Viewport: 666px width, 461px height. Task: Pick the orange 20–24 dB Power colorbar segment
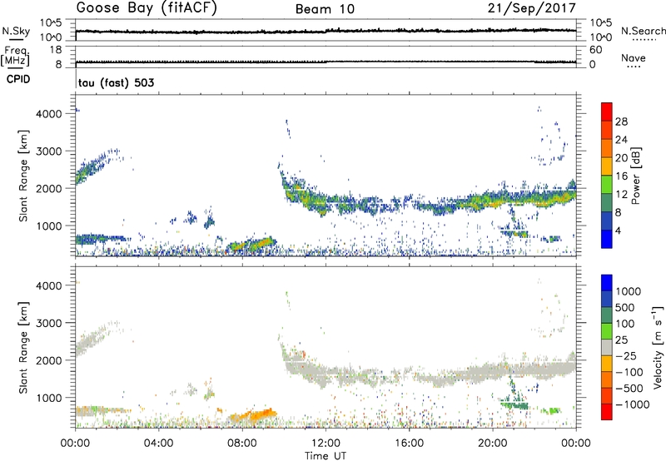pos(607,148)
